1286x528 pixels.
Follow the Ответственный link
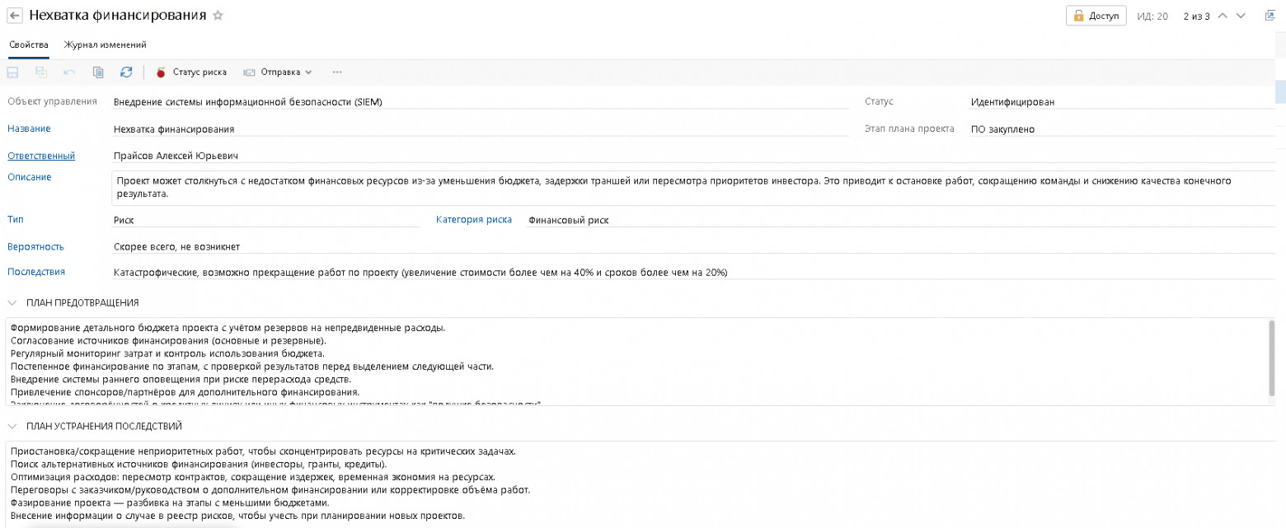point(41,156)
